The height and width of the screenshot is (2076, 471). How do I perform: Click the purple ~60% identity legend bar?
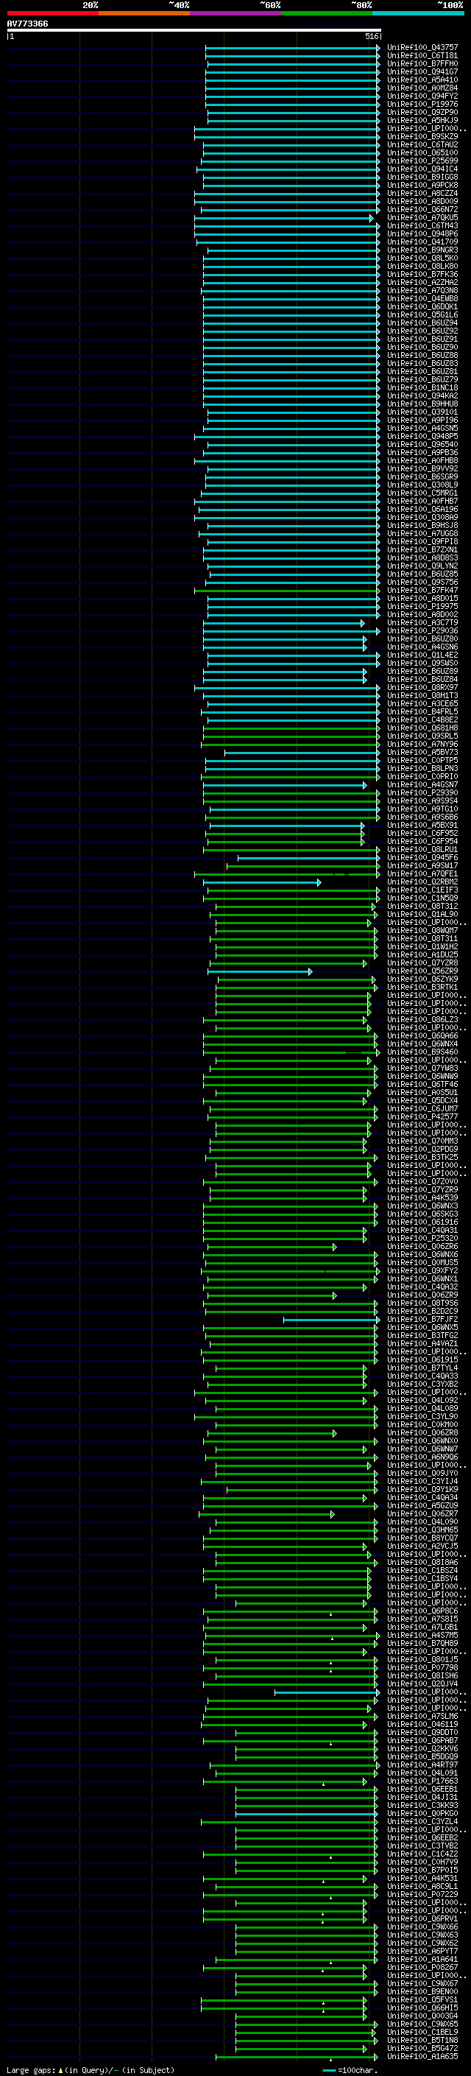tap(236, 13)
